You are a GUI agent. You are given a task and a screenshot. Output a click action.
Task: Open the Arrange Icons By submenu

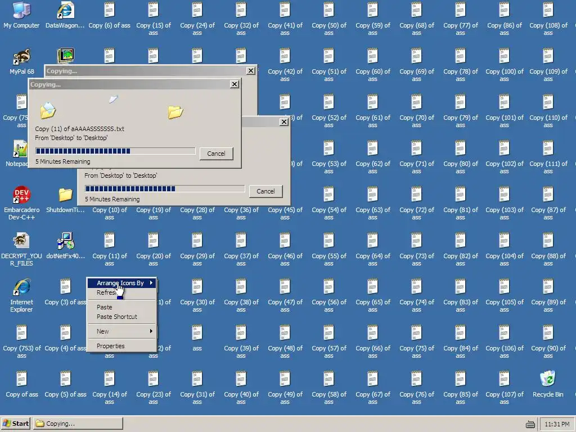121,283
